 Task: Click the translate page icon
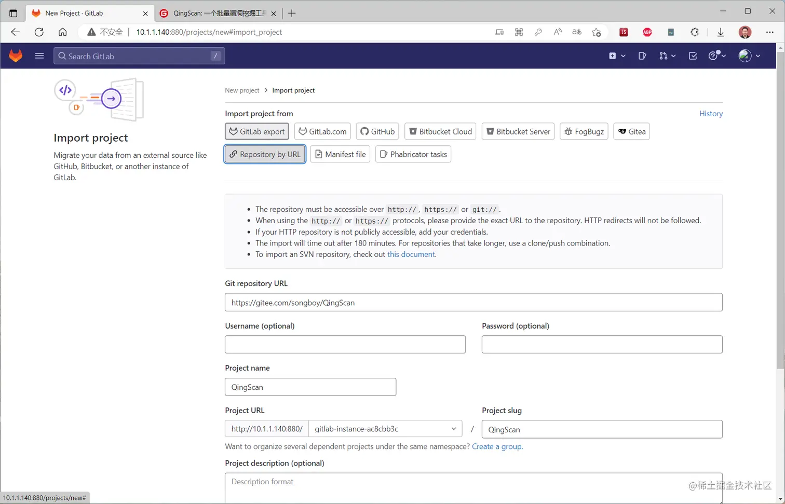point(577,32)
